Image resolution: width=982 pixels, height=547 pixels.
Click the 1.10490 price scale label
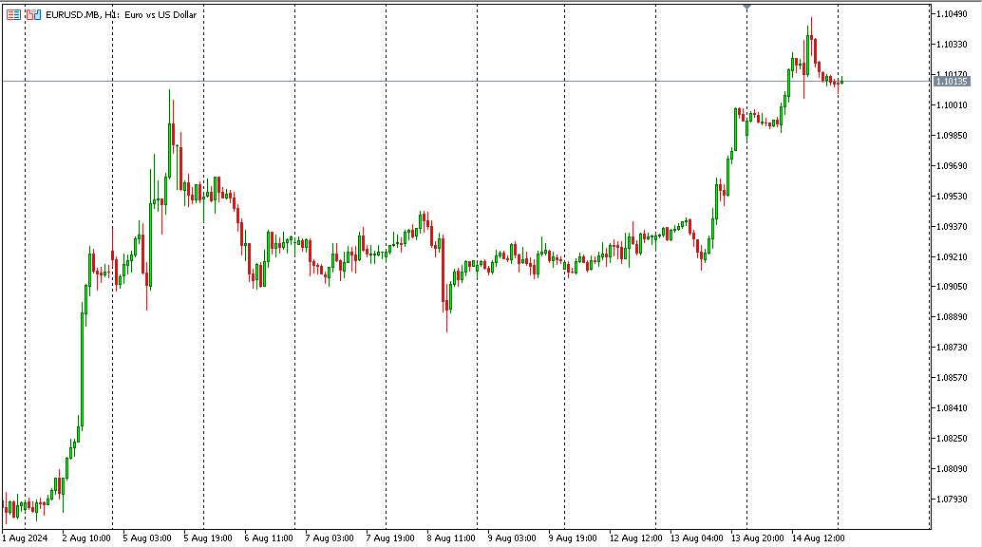(x=952, y=14)
